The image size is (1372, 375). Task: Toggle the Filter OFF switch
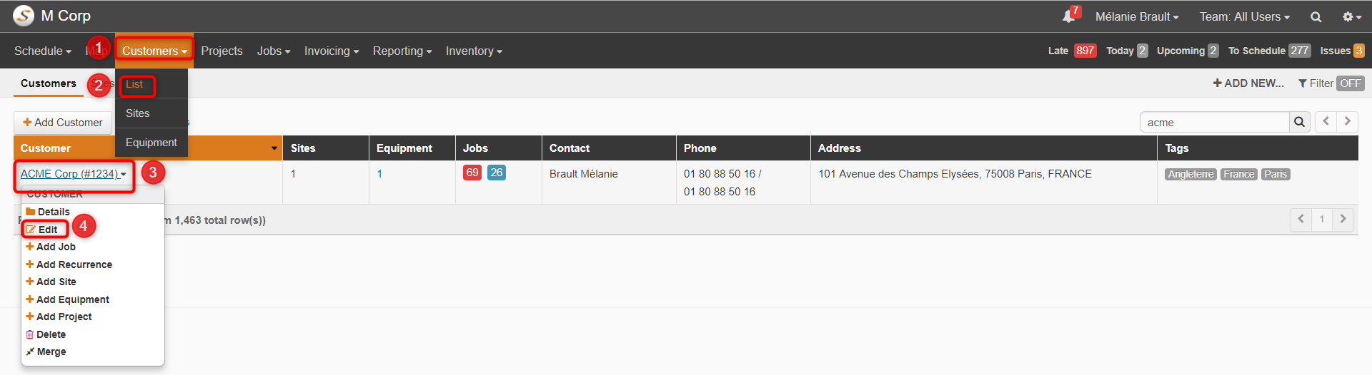1350,83
